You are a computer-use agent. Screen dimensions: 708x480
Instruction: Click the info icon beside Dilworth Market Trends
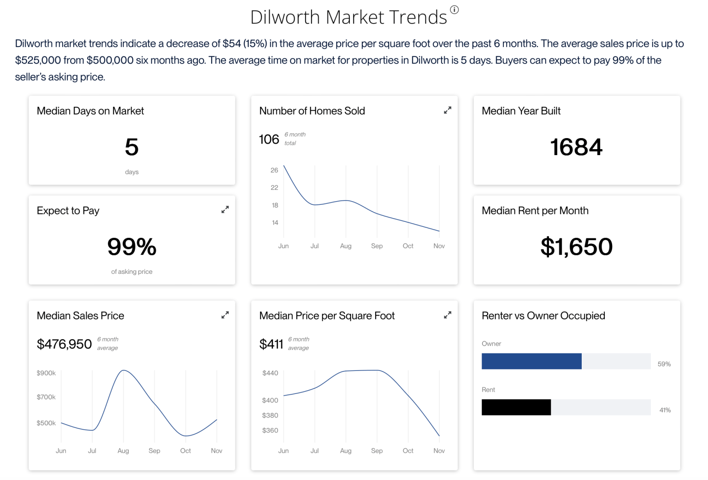click(x=454, y=10)
